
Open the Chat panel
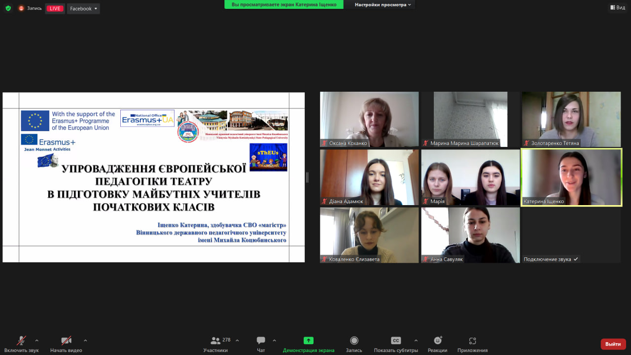click(261, 341)
